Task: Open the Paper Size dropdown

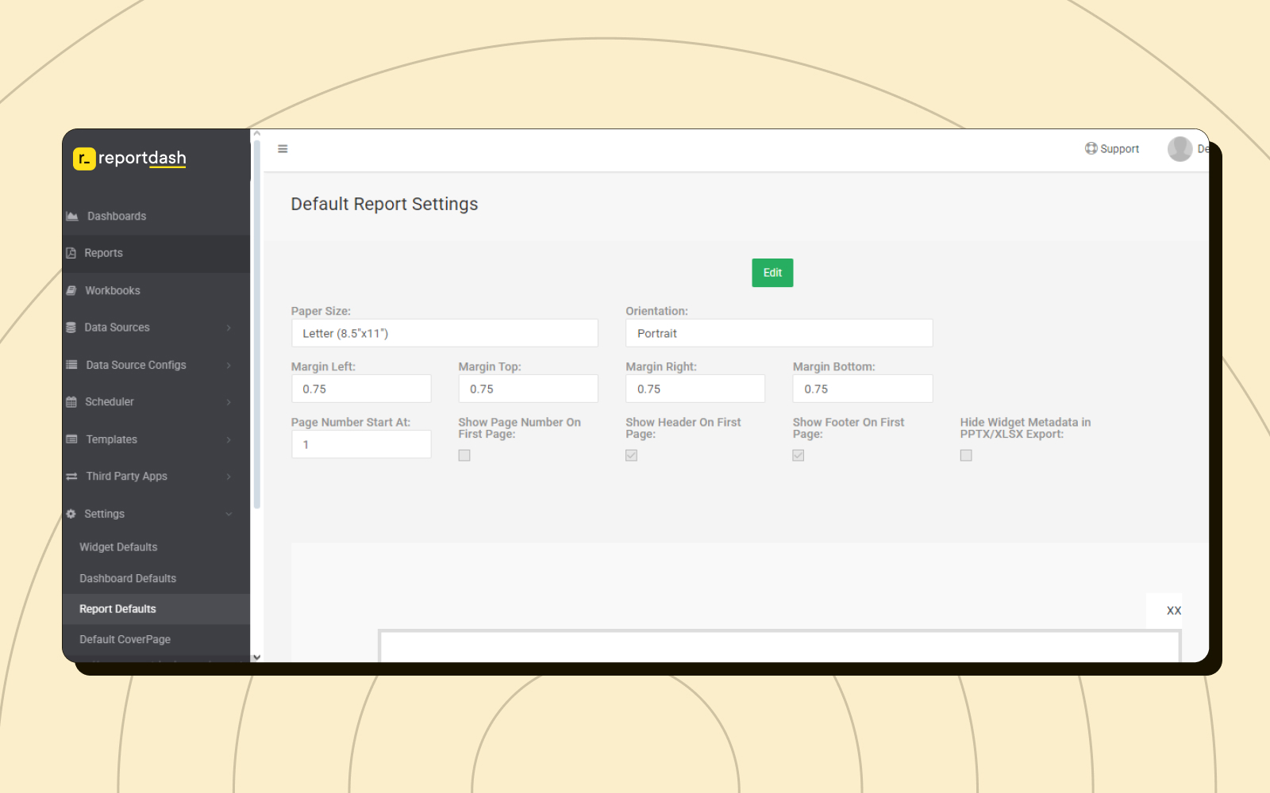Action: pos(444,333)
